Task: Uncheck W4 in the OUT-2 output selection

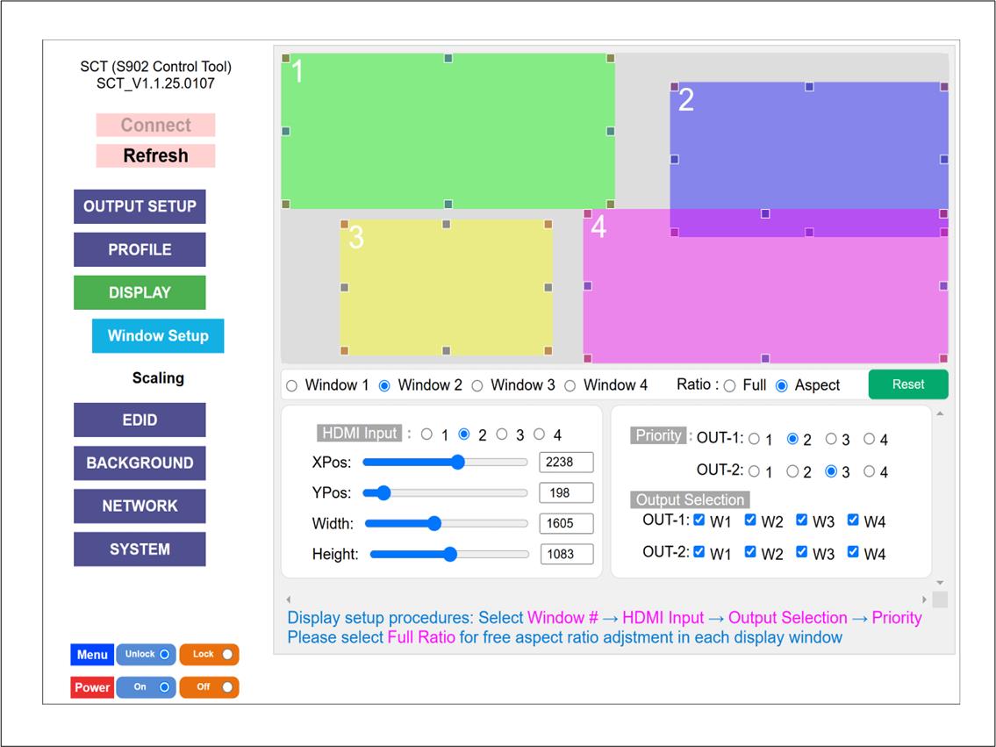Action: 853,552
